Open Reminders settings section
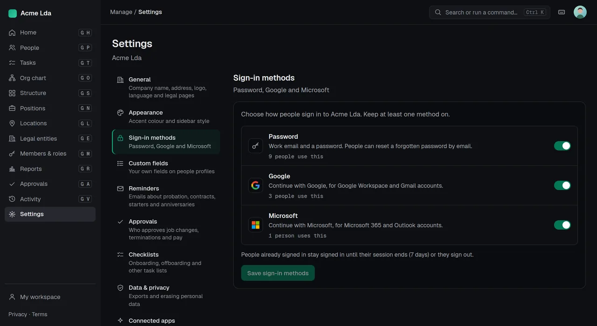Image resolution: width=597 pixels, height=326 pixels. point(166,196)
